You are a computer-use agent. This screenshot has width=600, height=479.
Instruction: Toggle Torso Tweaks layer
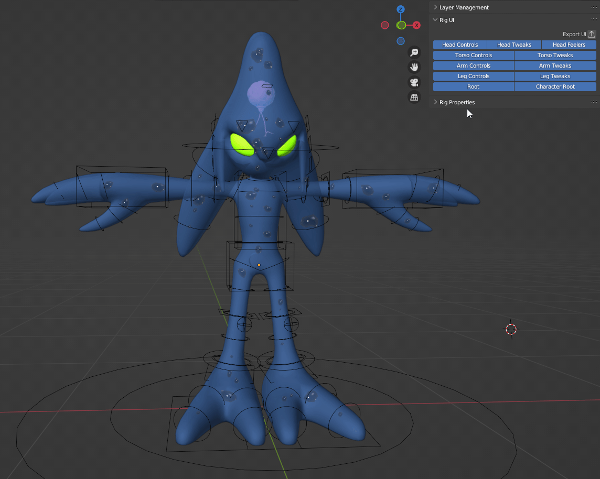(x=555, y=55)
